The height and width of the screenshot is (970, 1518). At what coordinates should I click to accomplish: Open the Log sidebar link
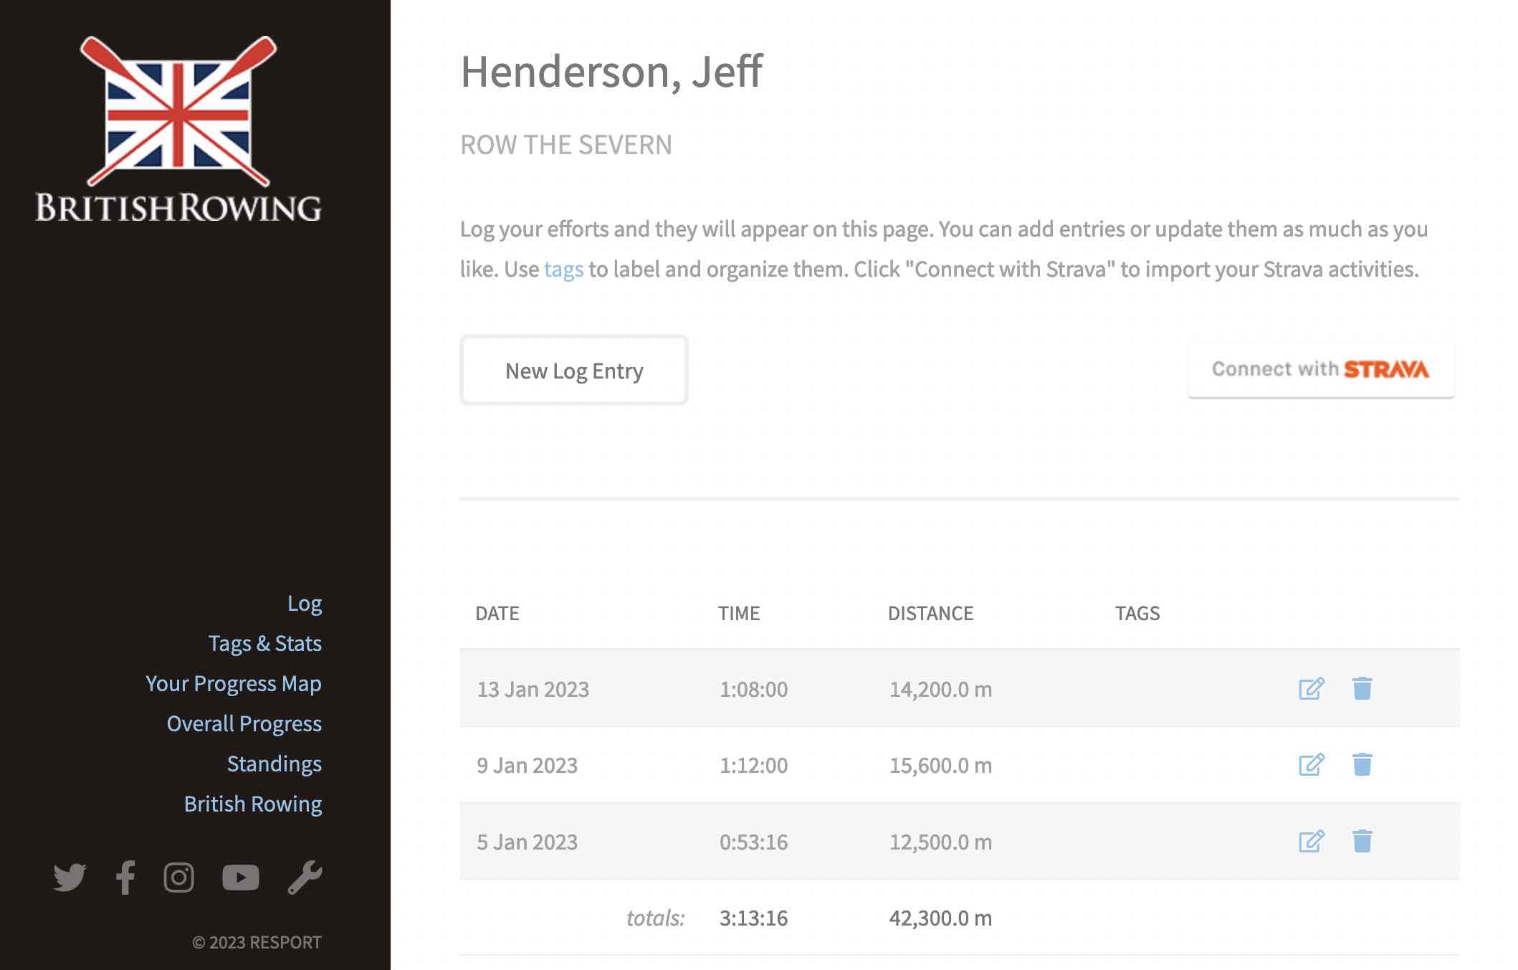[305, 604]
